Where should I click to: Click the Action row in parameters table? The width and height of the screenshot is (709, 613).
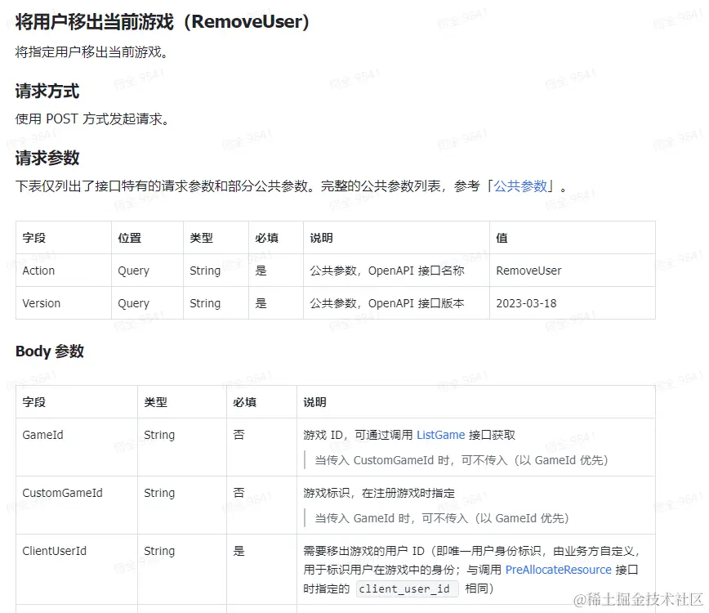click(38, 271)
